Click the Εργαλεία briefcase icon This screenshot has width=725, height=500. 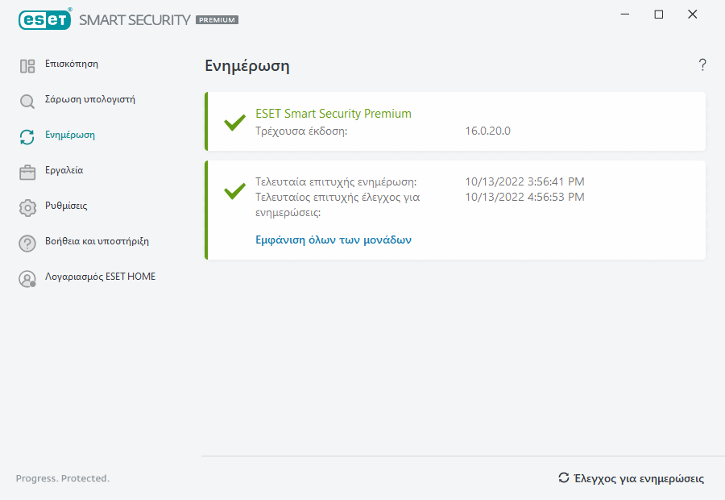27,172
